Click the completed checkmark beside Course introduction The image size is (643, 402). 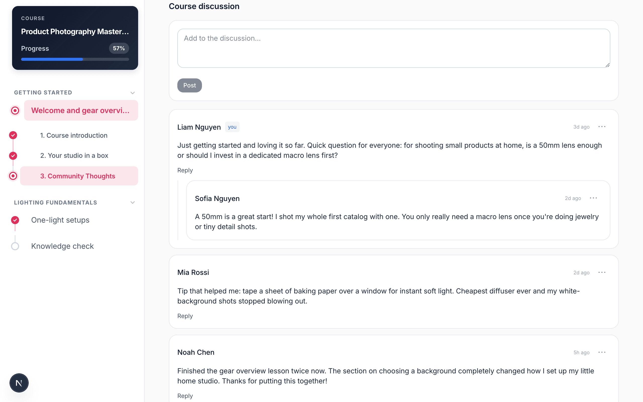[x=13, y=135]
